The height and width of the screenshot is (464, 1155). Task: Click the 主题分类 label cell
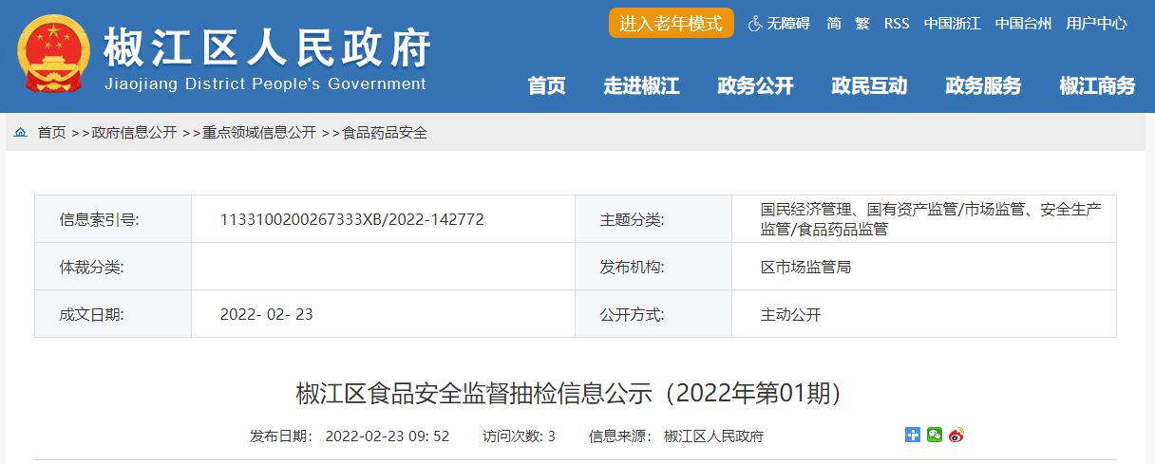pyautogui.click(x=653, y=219)
